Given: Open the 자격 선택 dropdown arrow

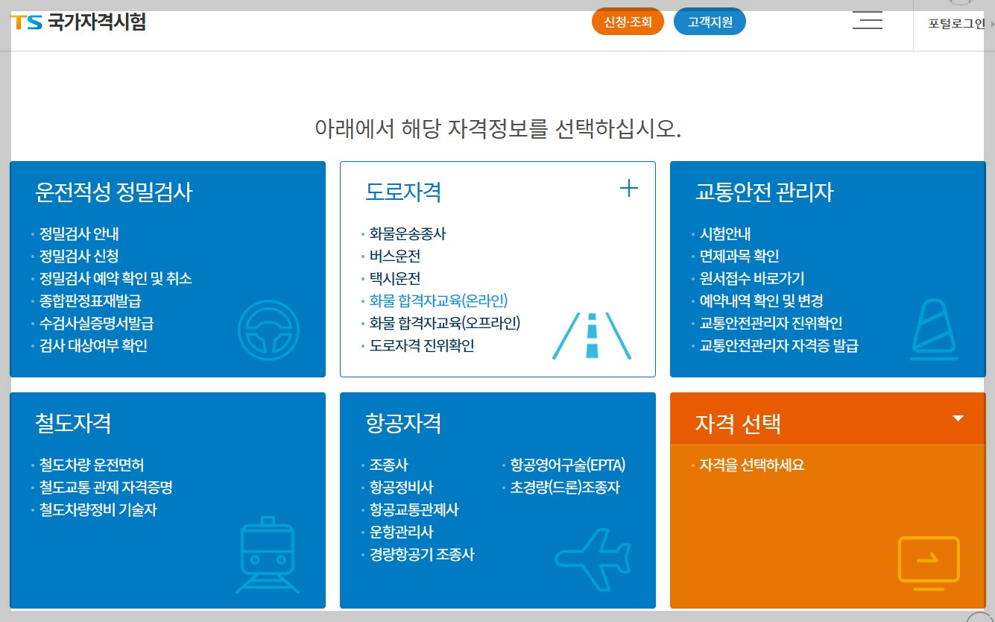Looking at the screenshot, I should click(x=958, y=418).
